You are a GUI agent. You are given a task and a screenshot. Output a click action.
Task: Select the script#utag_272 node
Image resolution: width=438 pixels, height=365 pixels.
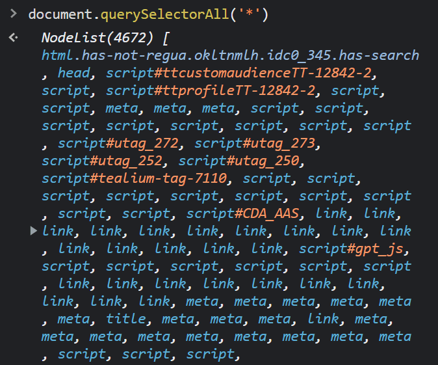tap(118, 143)
